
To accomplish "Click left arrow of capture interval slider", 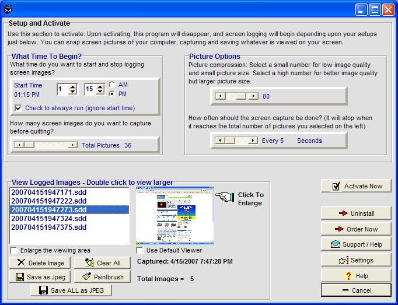I will pyautogui.click(x=220, y=141).
